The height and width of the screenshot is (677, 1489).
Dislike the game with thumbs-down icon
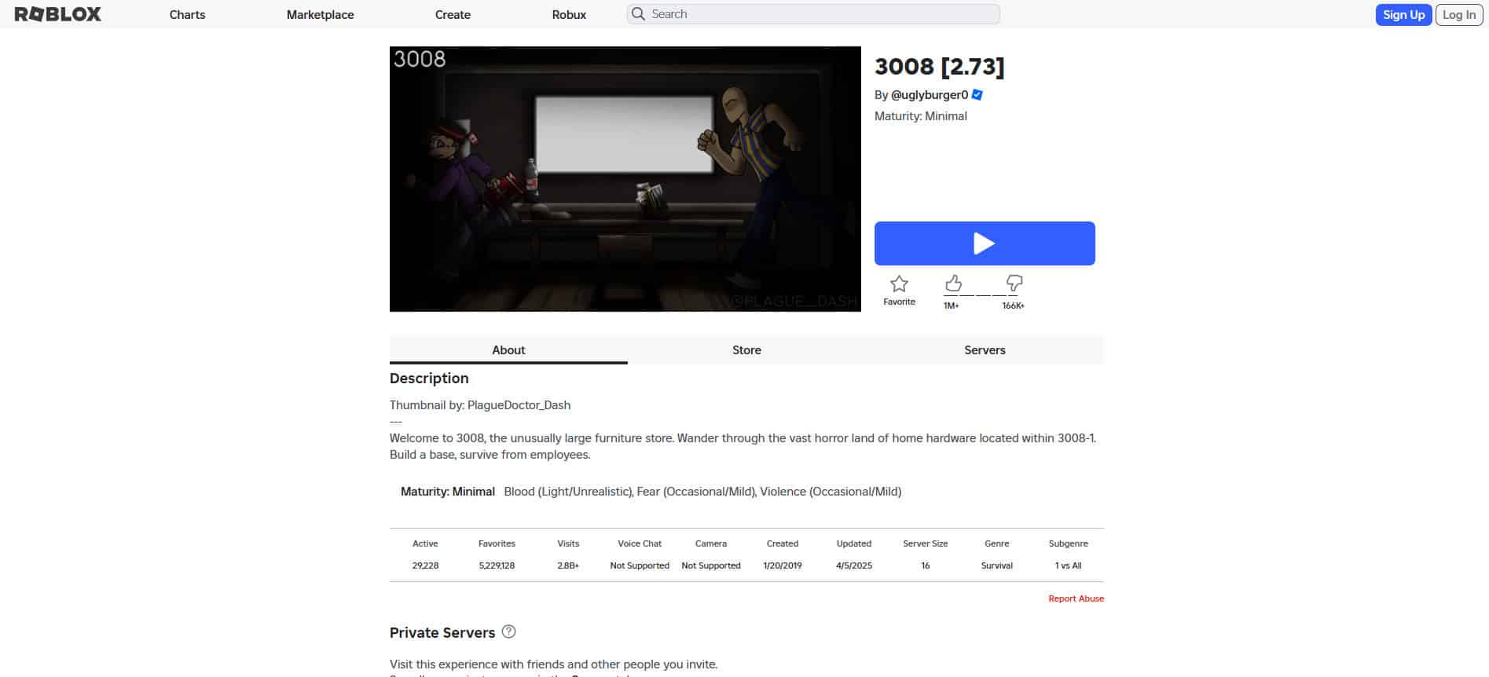[x=1014, y=284]
